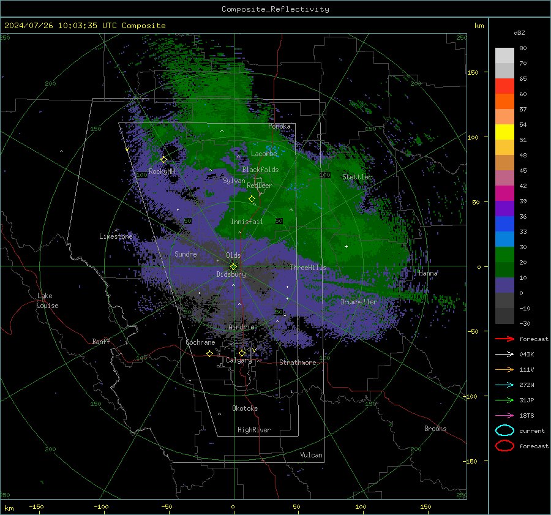Click the light gray 80 dBZ swatch
The height and width of the screenshot is (515, 551).
point(504,56)
